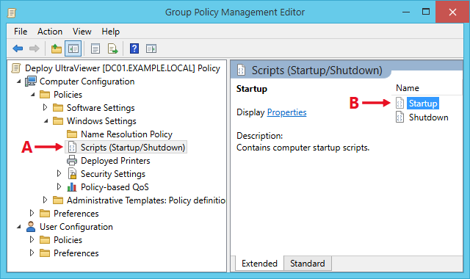Maximize the Group Policy Management Editor window

pos(426,12)
